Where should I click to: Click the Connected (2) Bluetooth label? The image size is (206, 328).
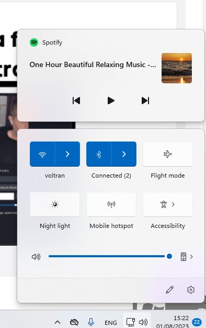[111, 176]
